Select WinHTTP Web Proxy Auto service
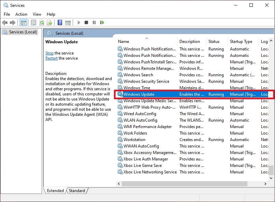Screen dimensions: 275x202 tap(193, 107)
